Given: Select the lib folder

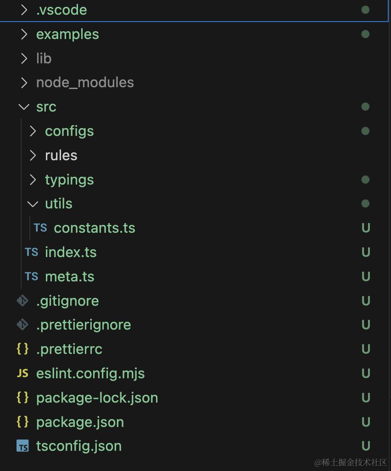Looking at the screenshot, I should click(x=44, y=58).
